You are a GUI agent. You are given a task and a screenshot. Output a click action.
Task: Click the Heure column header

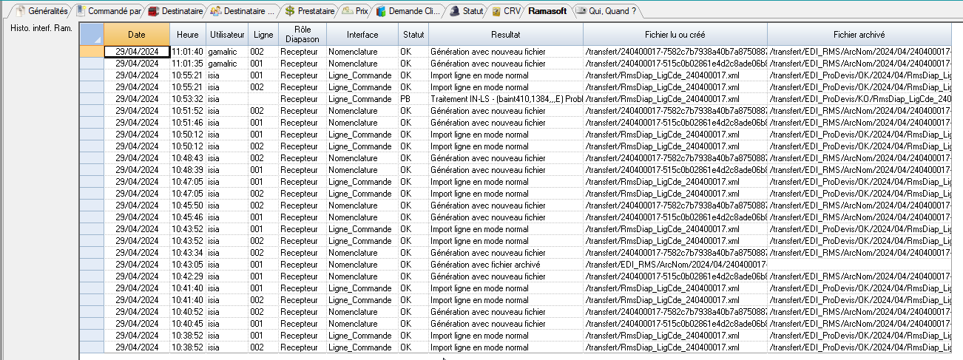(x=188, y=35)
